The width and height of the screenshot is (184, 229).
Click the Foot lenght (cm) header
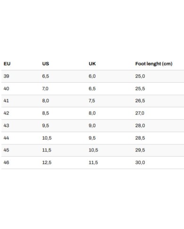[154, 64]
